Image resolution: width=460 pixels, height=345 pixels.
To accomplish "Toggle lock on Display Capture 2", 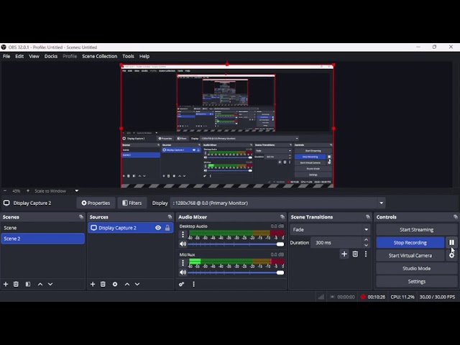I will coord(167,228).
